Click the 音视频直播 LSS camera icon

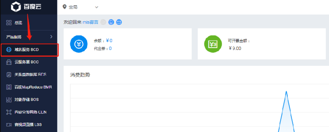point(9,125)
